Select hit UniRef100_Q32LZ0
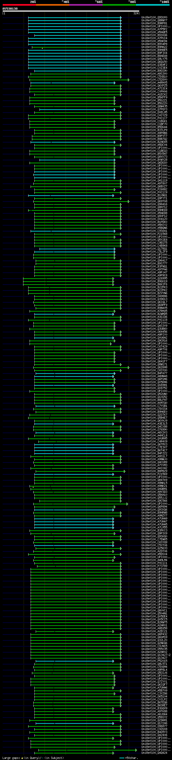 pos(154,640)
